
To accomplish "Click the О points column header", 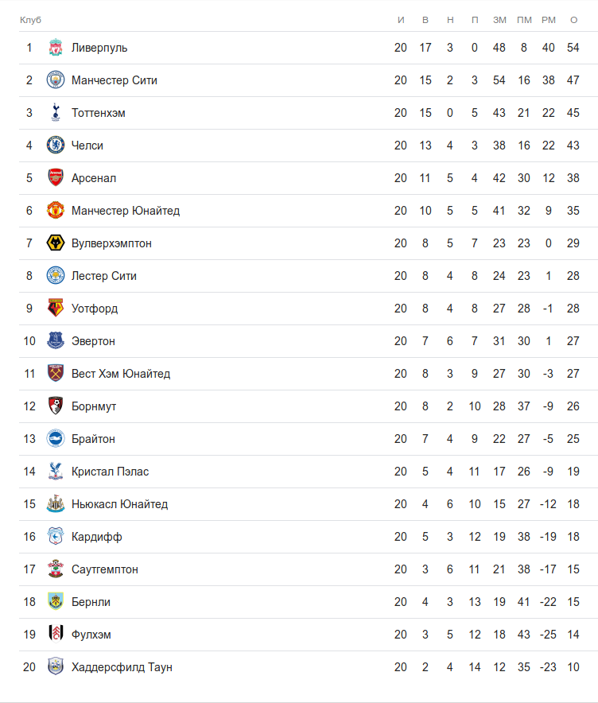I will [x=573, y=19].
